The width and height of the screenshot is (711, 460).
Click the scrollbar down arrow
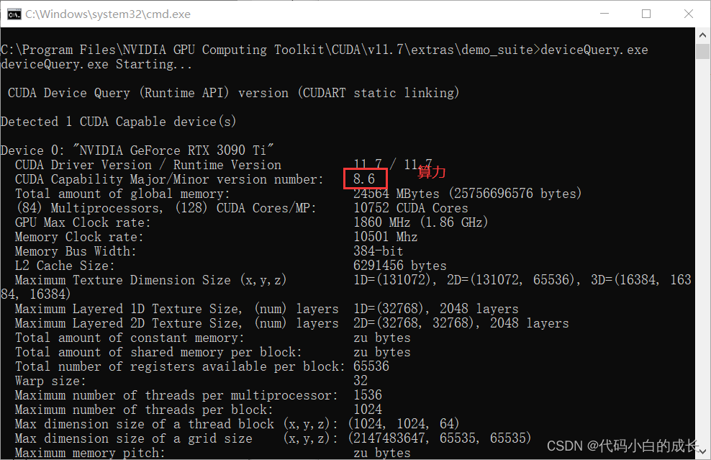[703, 452]
